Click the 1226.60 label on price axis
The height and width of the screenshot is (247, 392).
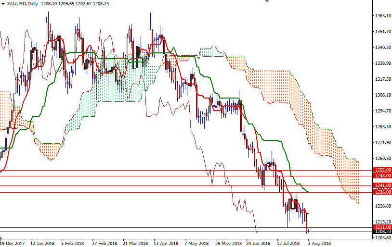click(x=382, y=206)
